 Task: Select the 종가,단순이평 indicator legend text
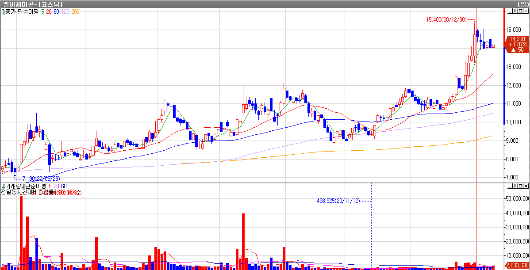coord(22,11)
